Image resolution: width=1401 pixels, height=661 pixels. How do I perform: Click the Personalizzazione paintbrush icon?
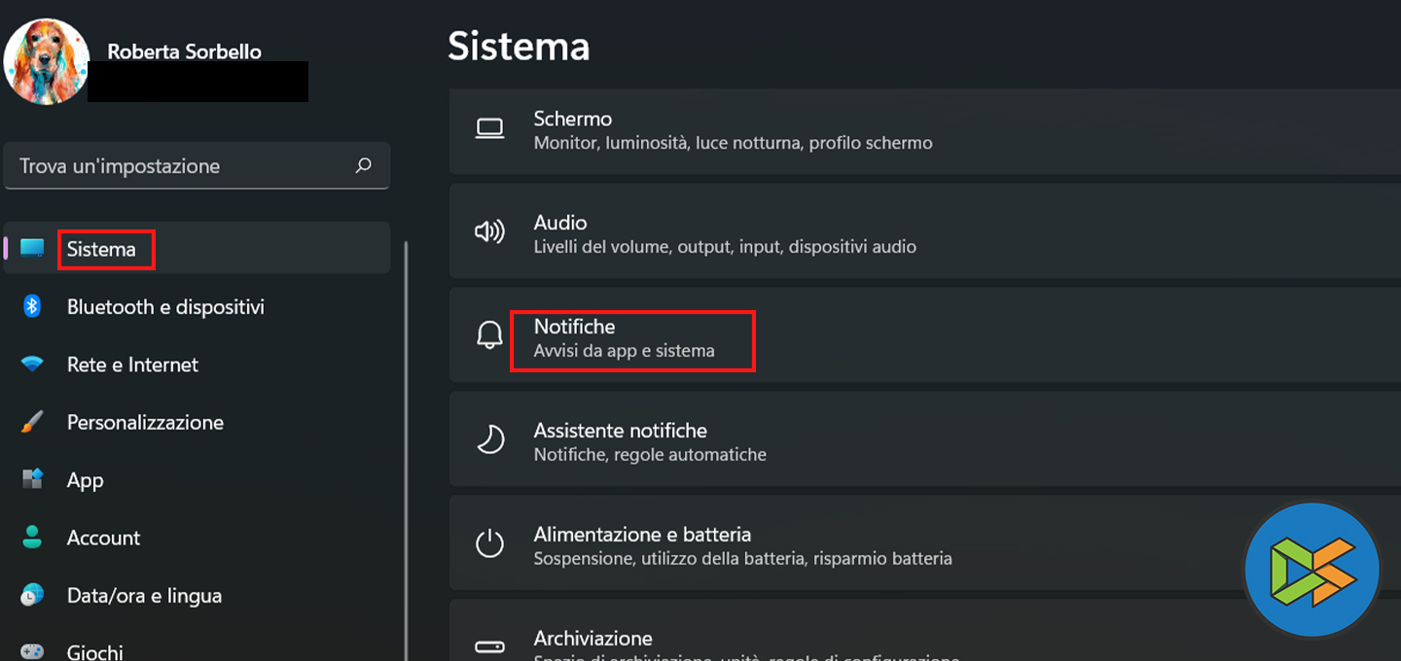(32, 422)
